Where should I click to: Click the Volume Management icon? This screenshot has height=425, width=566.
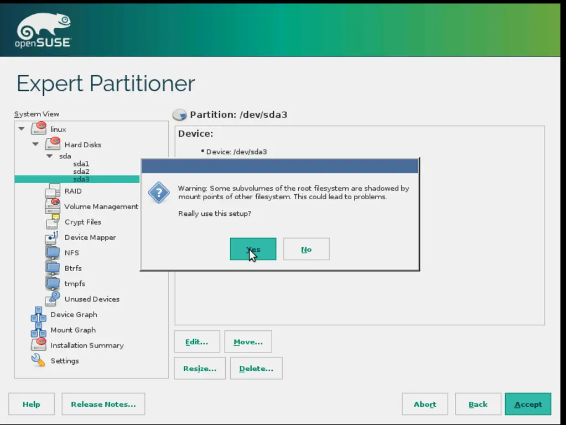click(53, 206)
